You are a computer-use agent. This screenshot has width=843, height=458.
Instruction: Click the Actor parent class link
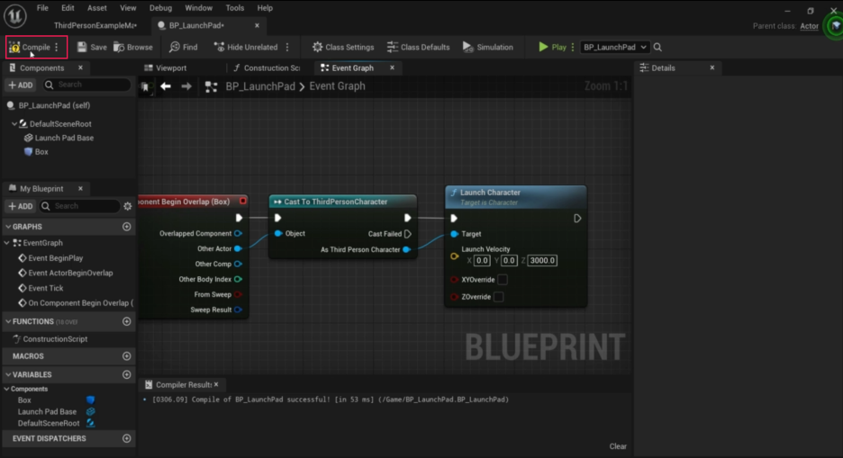(x=809, y=26)
